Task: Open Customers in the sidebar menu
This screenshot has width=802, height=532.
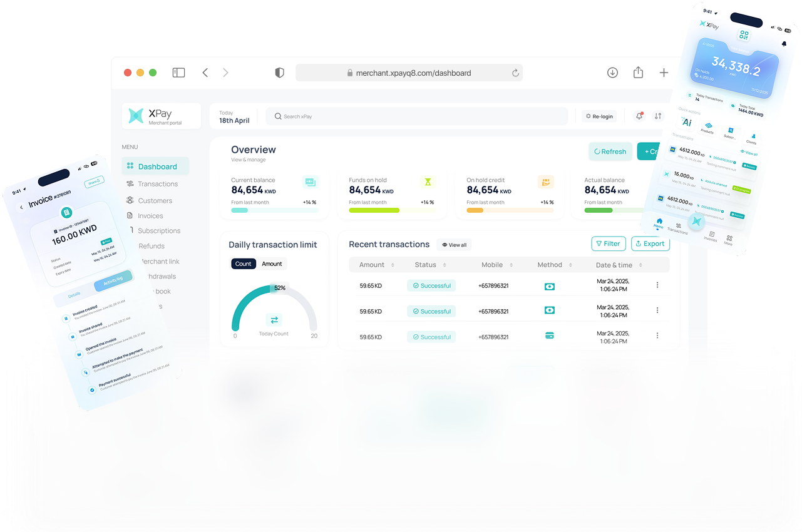Action: 149,200
